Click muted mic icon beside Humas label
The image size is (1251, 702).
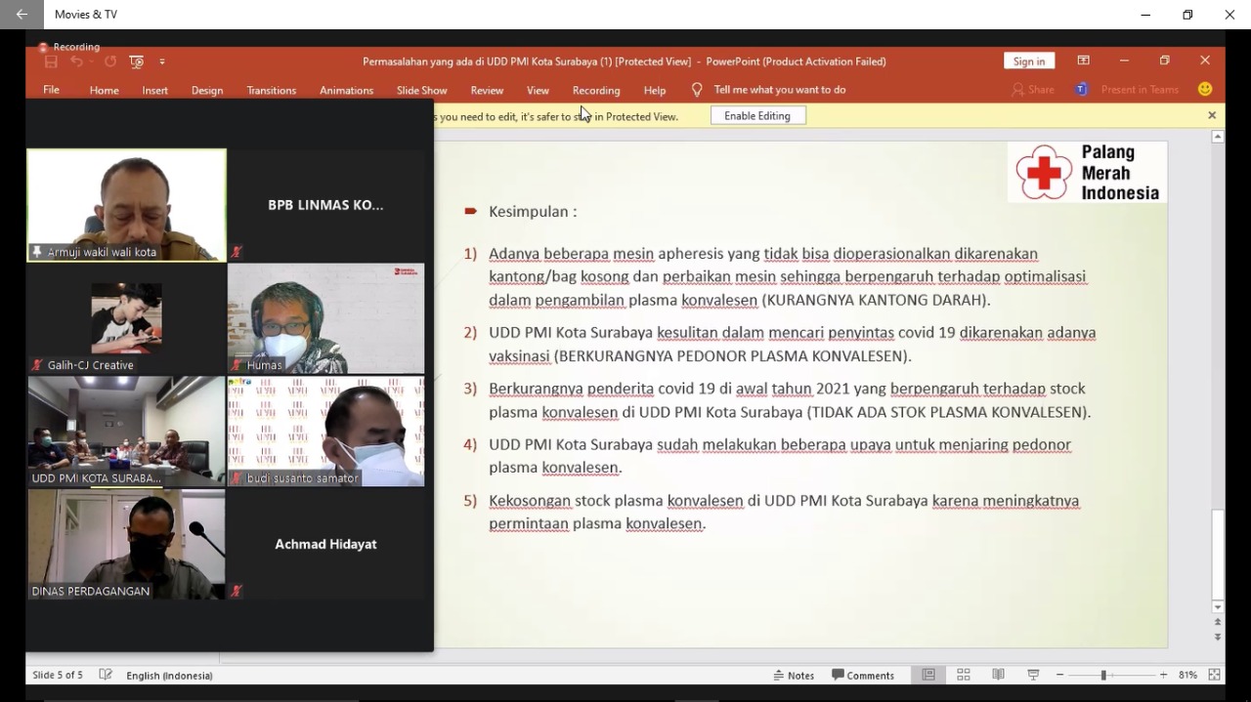coord(237,365)
